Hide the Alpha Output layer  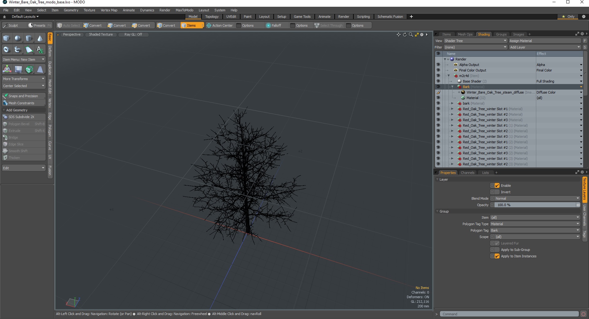tap(438, 65)
